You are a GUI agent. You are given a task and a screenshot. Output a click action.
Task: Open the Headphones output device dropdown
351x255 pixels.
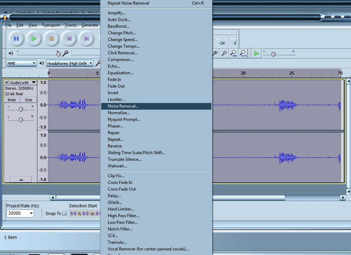pyautogui.click(x=70, y=63)
